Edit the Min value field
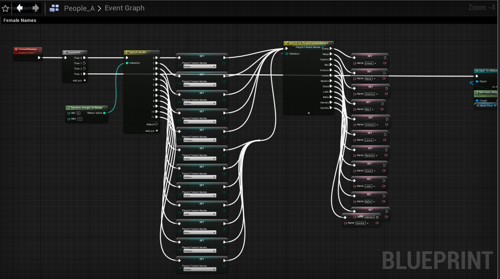Viewport: 500px width, 279px height. (78, 113)
